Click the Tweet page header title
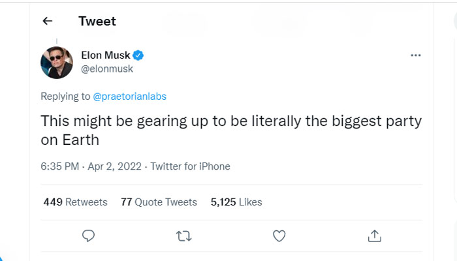 [97, 21]
